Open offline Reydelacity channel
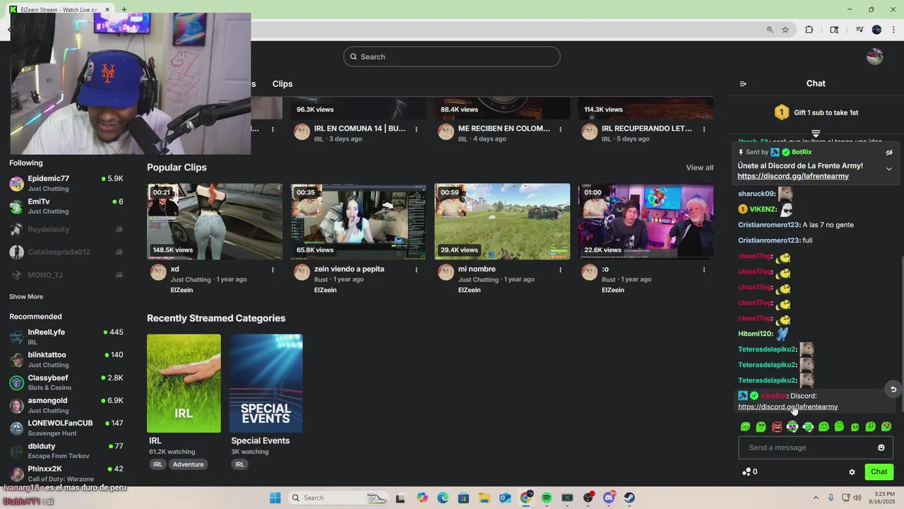Screen dimensions: 904x509 [66, 229]
